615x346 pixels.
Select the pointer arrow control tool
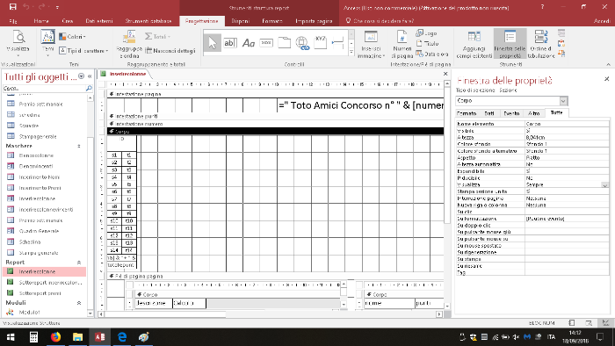[x=213, y=43]
